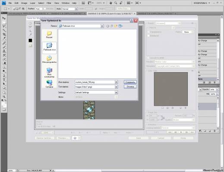
Task: Expand the Settings dropdown
Action: (x=116, y=92)
